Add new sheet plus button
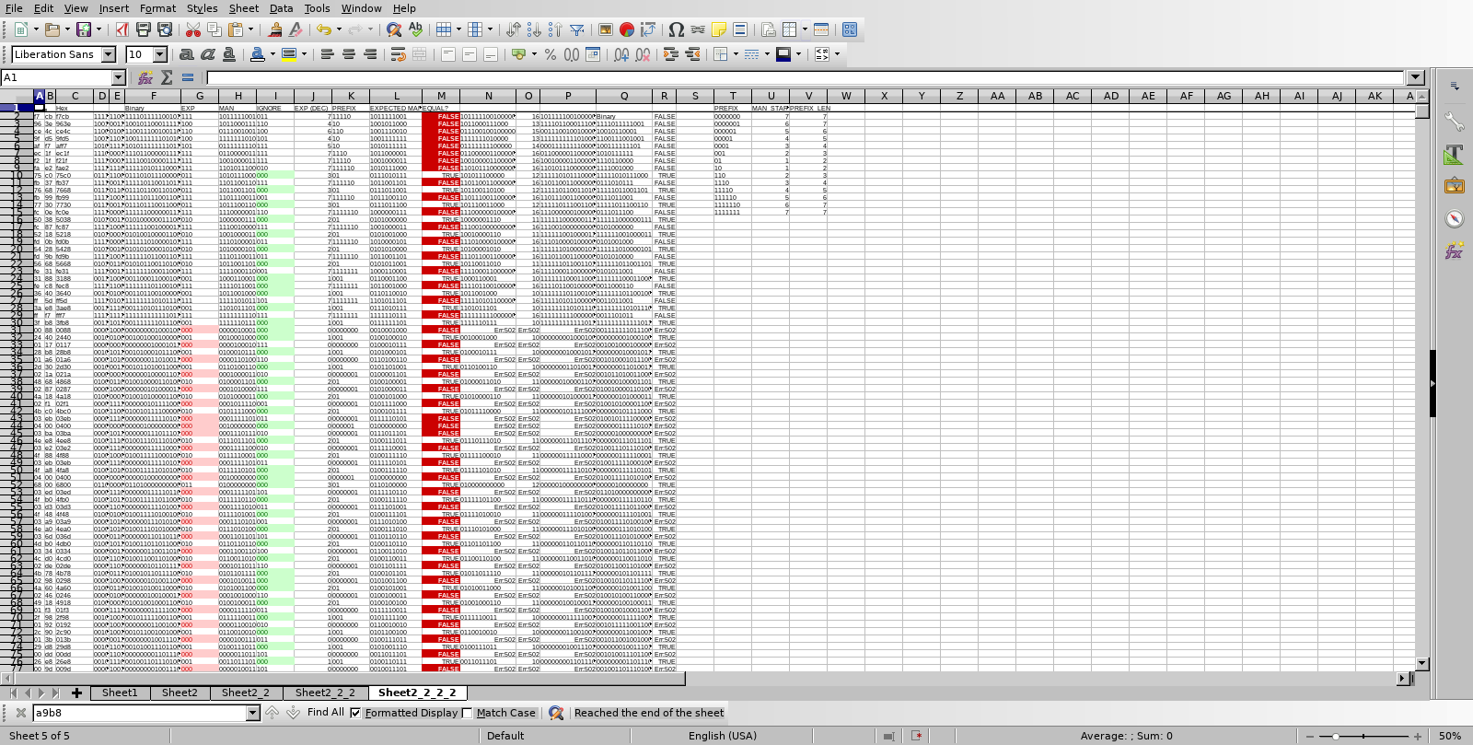 coord(76,693)
